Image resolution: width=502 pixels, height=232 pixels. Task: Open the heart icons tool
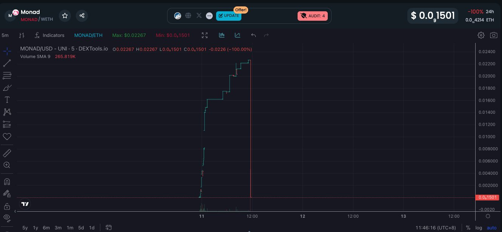[7, 136]
